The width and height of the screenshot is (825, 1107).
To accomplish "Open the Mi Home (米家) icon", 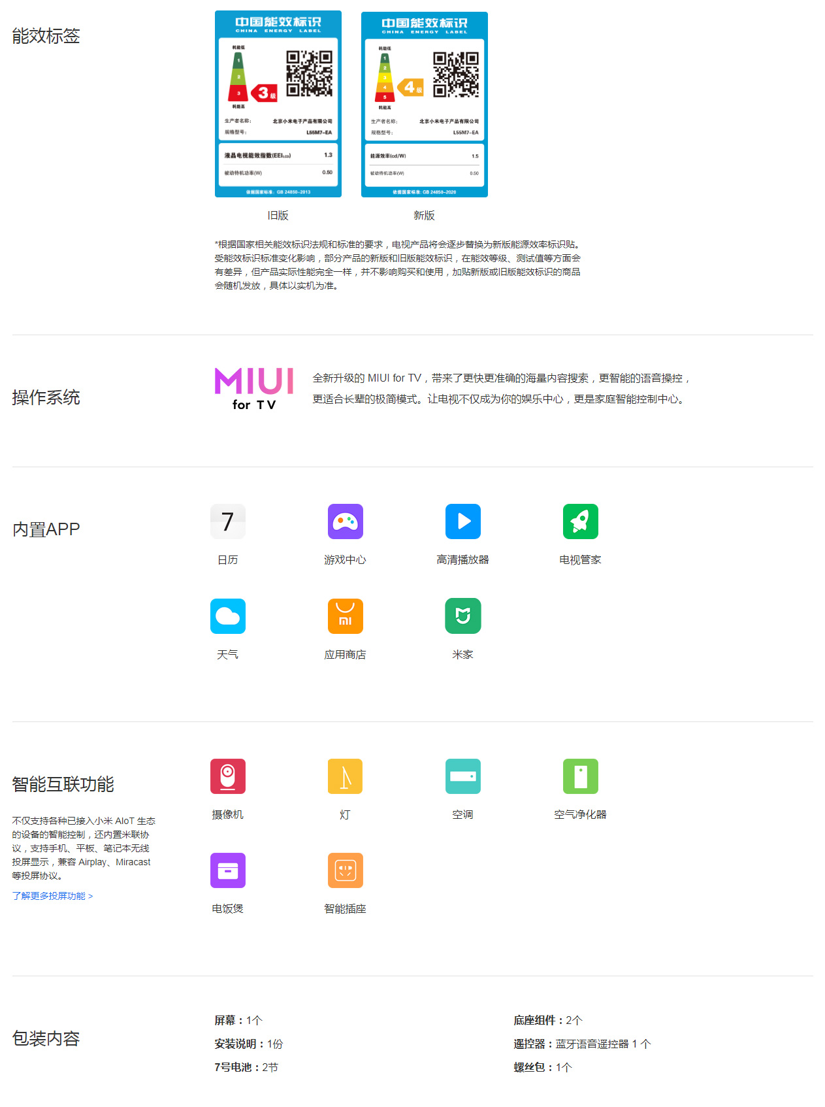I will click(462, 616).
